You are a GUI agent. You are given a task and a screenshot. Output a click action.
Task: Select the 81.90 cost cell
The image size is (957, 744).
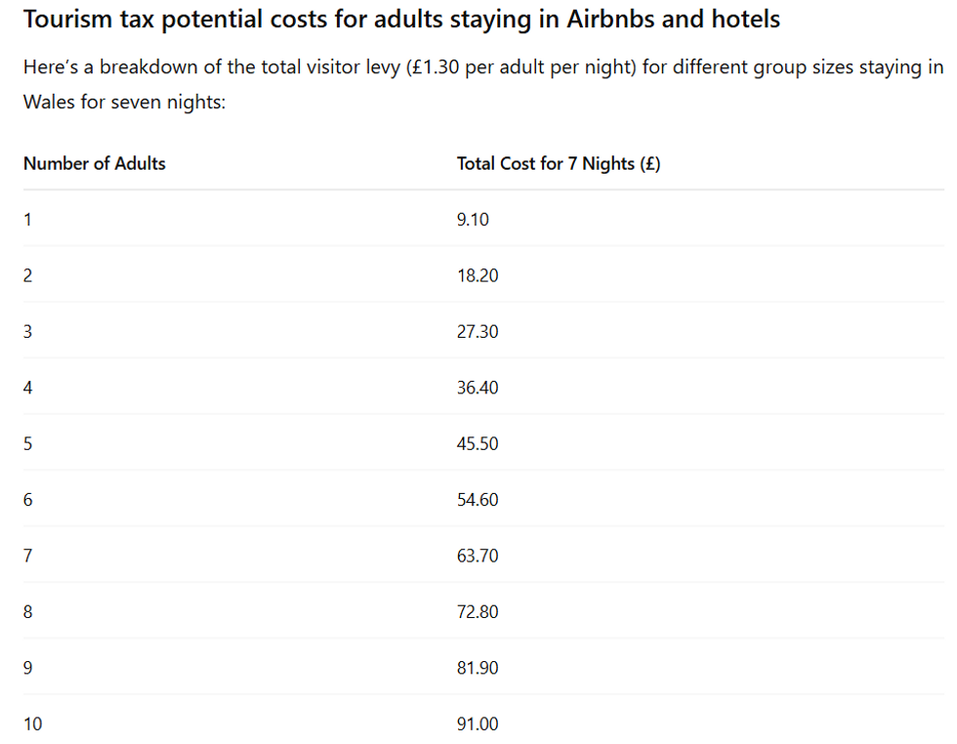click(x=477, y=669)
